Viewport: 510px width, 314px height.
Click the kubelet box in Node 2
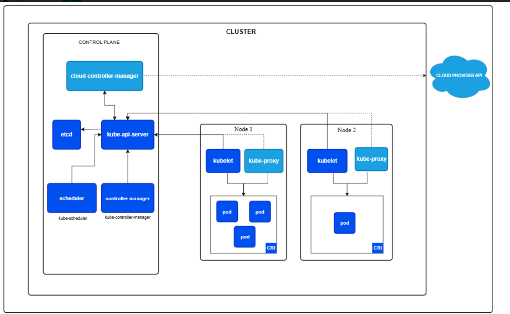(x=327, y=161)
